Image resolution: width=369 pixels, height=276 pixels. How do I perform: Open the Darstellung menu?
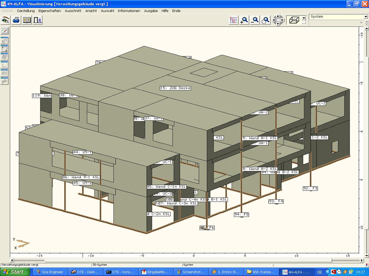[26, 11]
